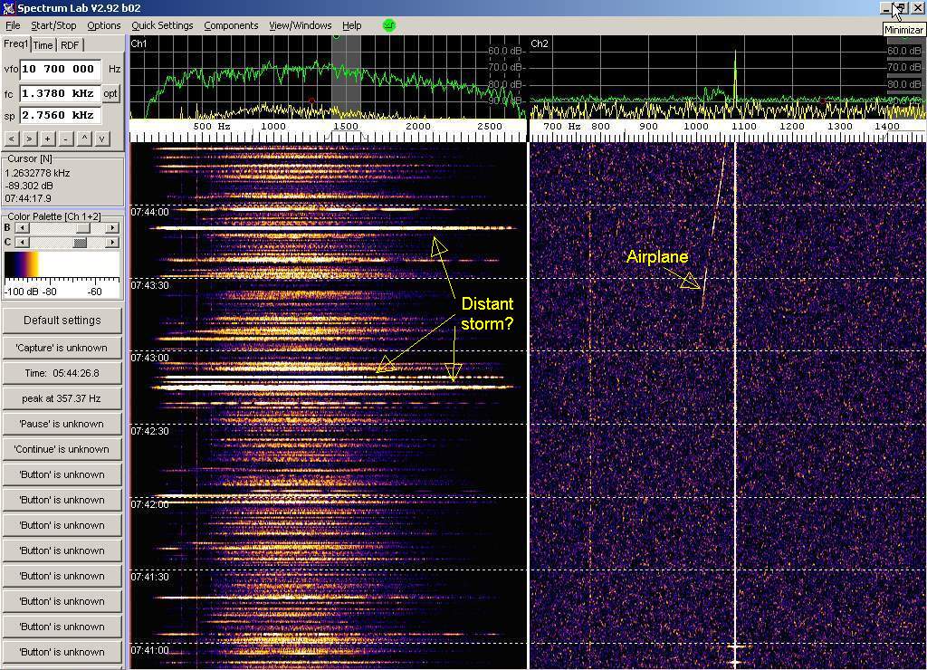Viewport: 927px width, 670px height.
Task: Click the Spectrum Lab title bar icon
Action: 8,8
